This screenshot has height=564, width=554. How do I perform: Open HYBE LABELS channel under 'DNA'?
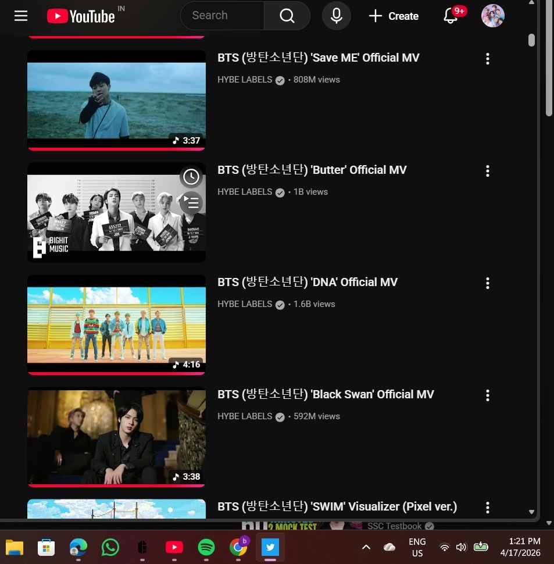click(x=245, y=304)
